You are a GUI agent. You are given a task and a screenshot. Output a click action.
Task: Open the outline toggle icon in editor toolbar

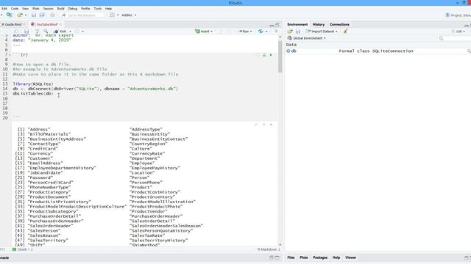[276, 32]
